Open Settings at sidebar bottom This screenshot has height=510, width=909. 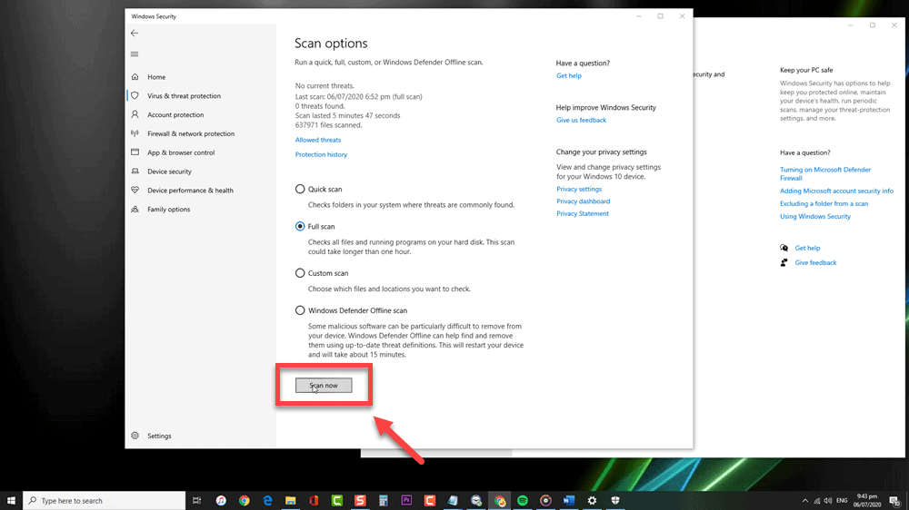coord(159,436)
